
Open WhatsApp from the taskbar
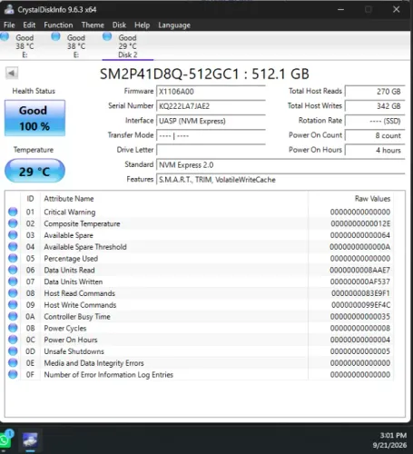(5, 439)
